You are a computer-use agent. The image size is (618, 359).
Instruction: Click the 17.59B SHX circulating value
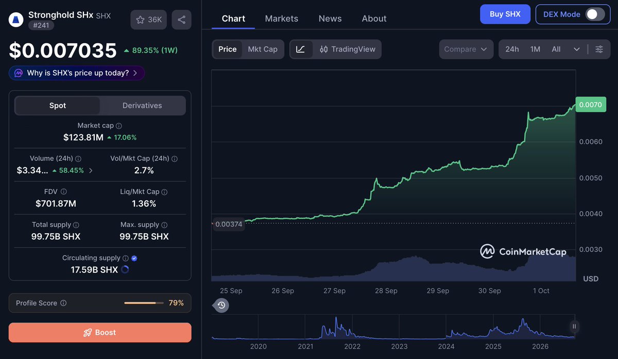(x=94, y=269)
